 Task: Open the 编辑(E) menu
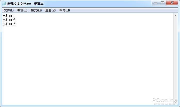22,10
